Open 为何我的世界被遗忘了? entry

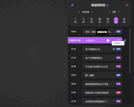coord(102,101)
